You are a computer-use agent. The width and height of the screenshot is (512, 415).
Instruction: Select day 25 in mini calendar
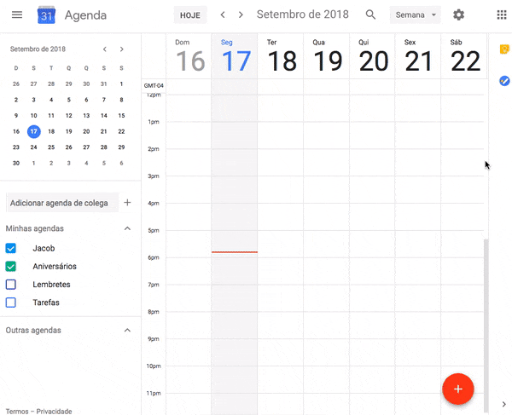click(x=51, y=147)
